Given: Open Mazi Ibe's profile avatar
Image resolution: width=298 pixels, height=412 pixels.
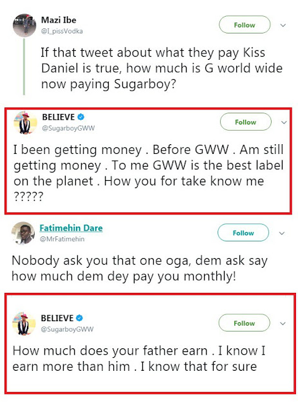Looking at the screenshot, I should [x=24, y=25].
